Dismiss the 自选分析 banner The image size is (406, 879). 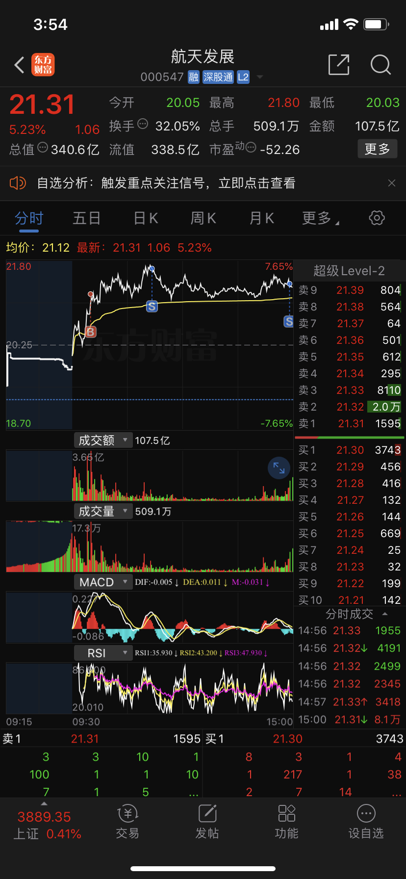tap(391, 183)
